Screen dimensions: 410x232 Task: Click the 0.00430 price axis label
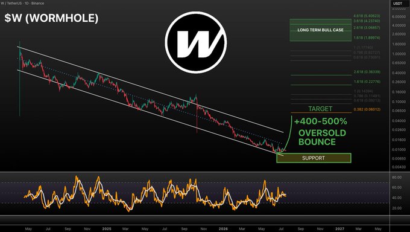pos(399,167)
